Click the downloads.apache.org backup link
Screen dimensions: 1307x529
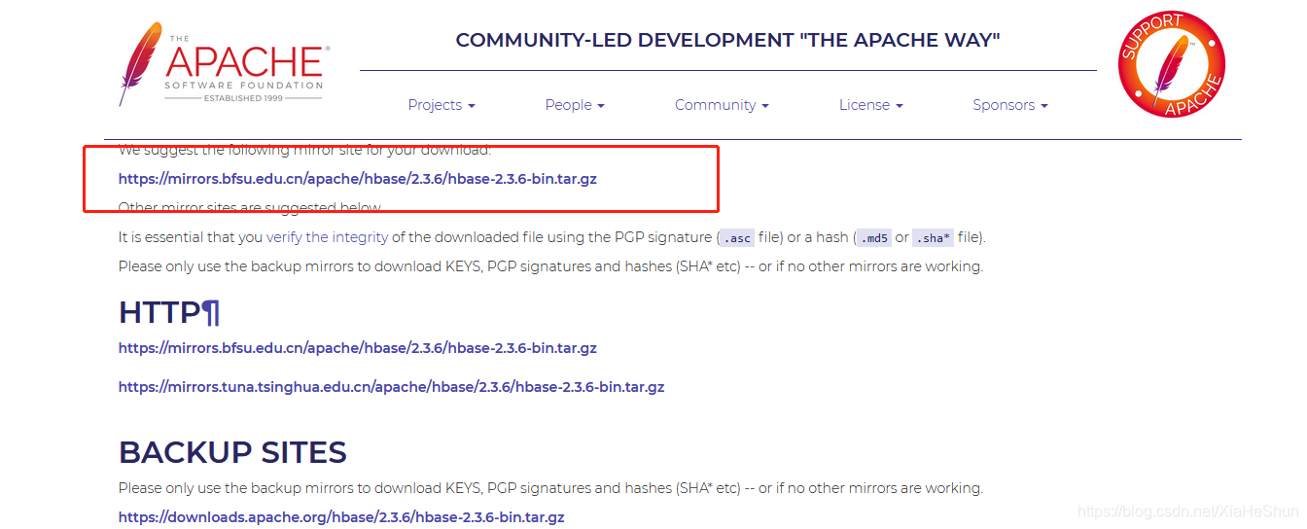(x=341, y=517)
